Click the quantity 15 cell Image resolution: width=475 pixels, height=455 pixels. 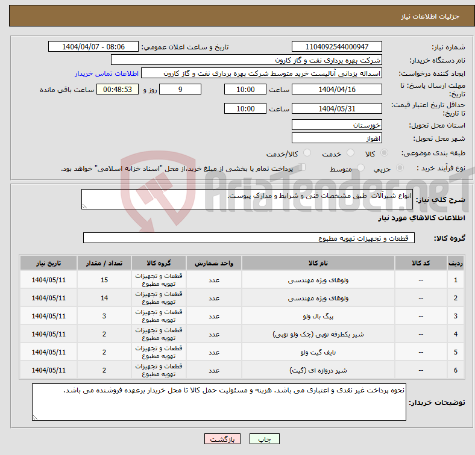(x=104, y=280)
